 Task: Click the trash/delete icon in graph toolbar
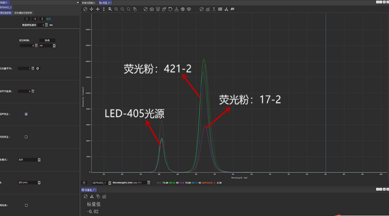click(x=158, y=9)
